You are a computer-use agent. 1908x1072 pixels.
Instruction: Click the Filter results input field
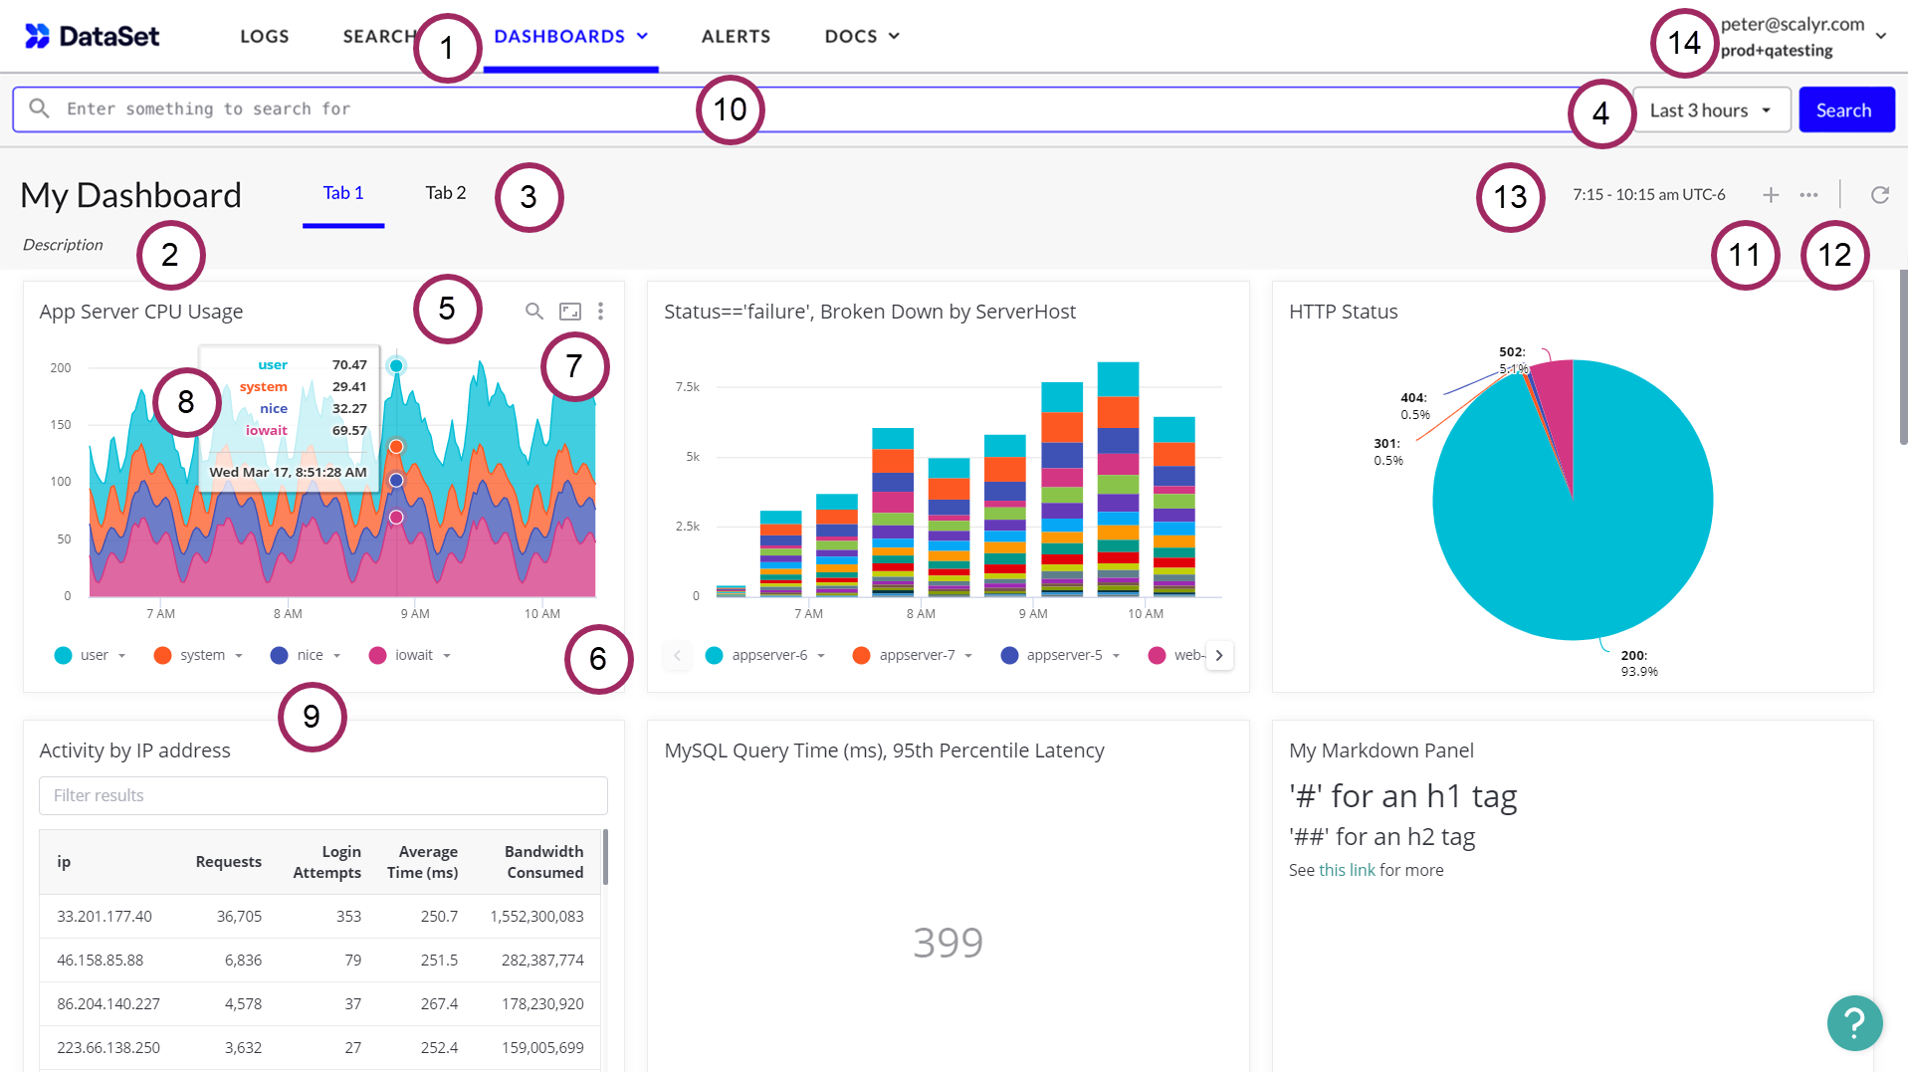click(322, 795)
